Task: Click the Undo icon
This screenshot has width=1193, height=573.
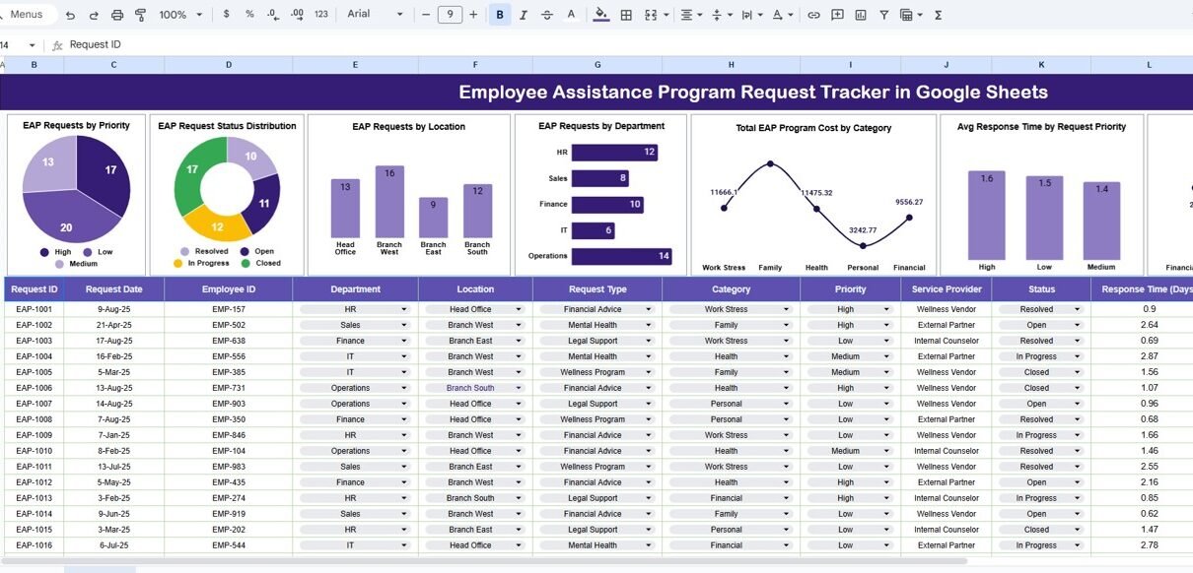Action: coord(70,15)
